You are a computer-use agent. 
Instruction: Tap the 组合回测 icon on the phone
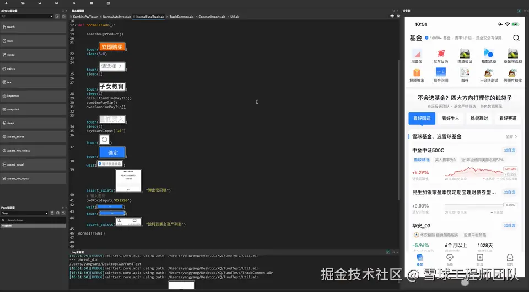441,76
